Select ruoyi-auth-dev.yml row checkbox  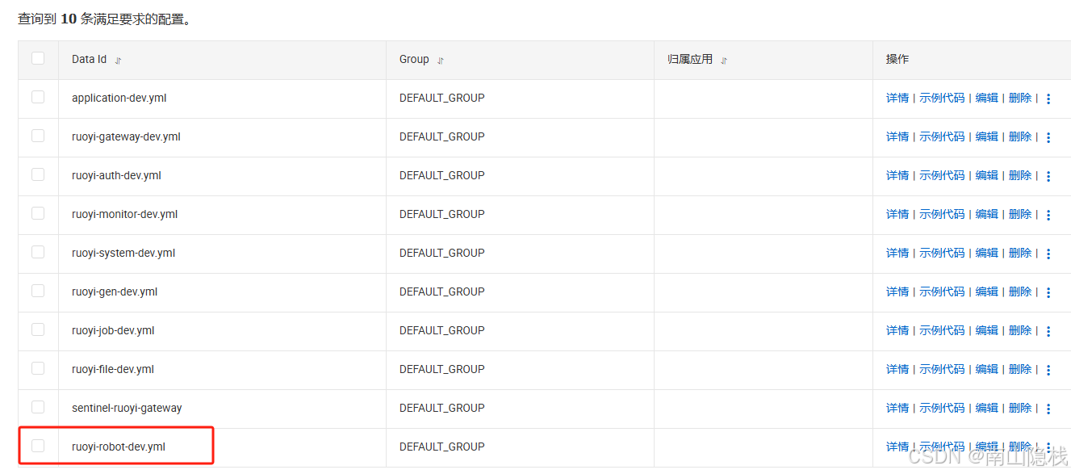point(38,174)
